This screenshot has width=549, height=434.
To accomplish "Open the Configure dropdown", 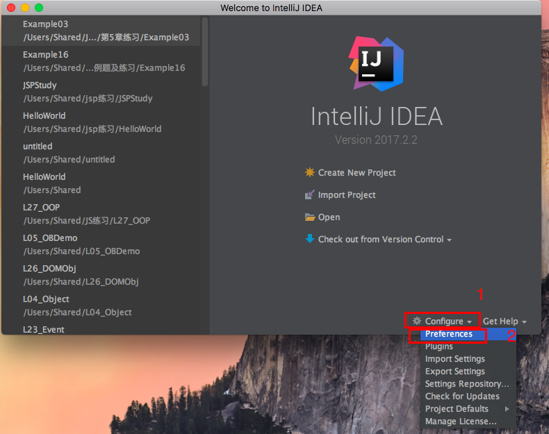I will pos(443,321).
